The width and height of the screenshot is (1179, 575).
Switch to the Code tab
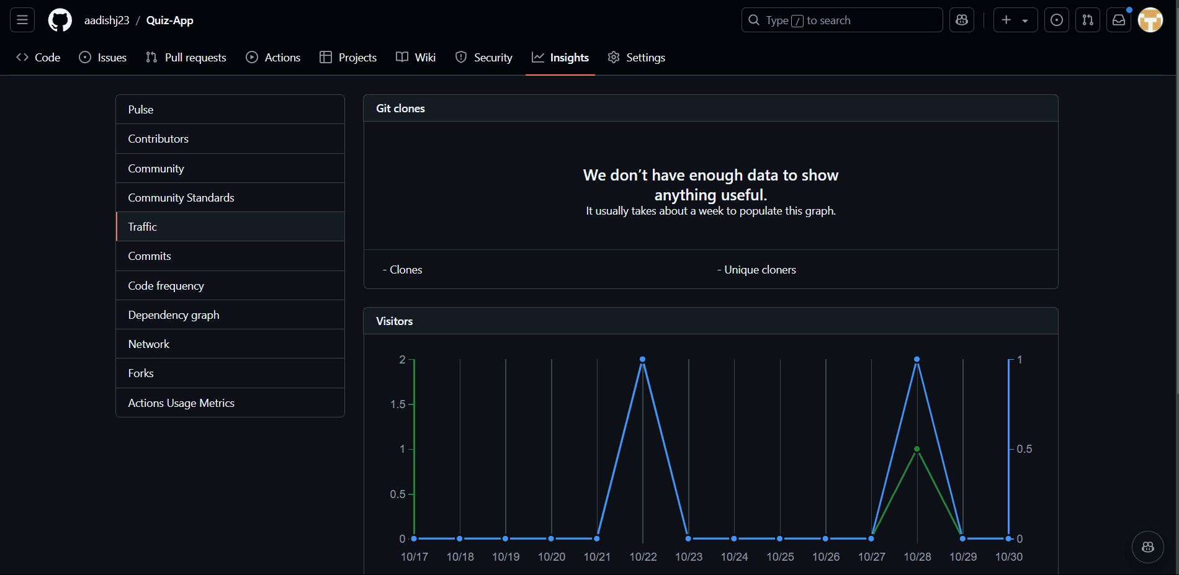click(x=38, y=57)
